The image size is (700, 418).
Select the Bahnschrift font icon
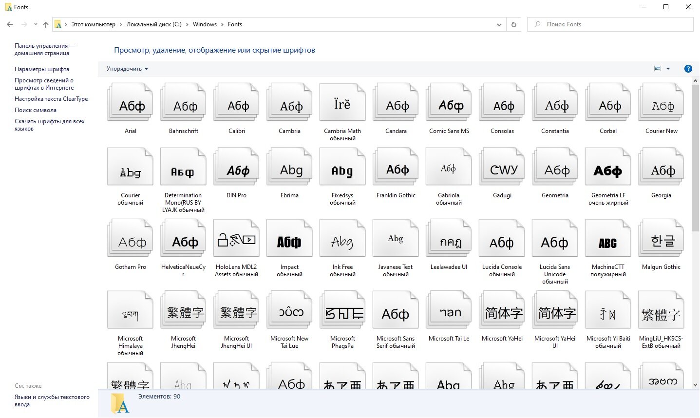183,102
